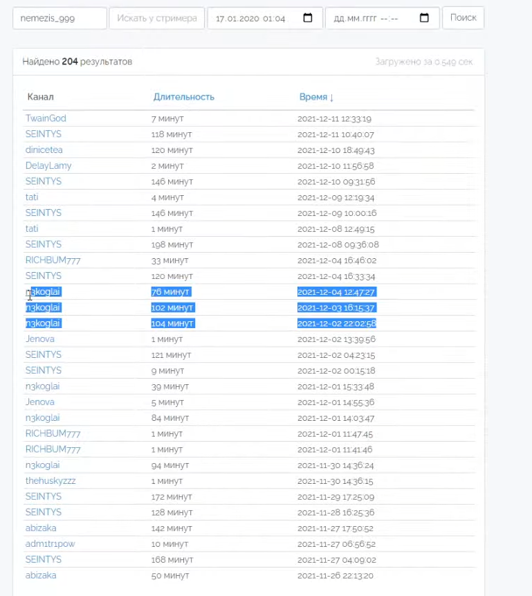The image size is (532, 596).
Task: Open abizaka link with 142 минут
Action: pos(41,528)
